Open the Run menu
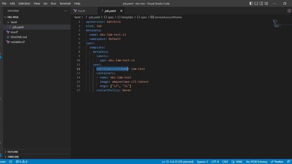 pyautogui.click(x=53, y=4)
